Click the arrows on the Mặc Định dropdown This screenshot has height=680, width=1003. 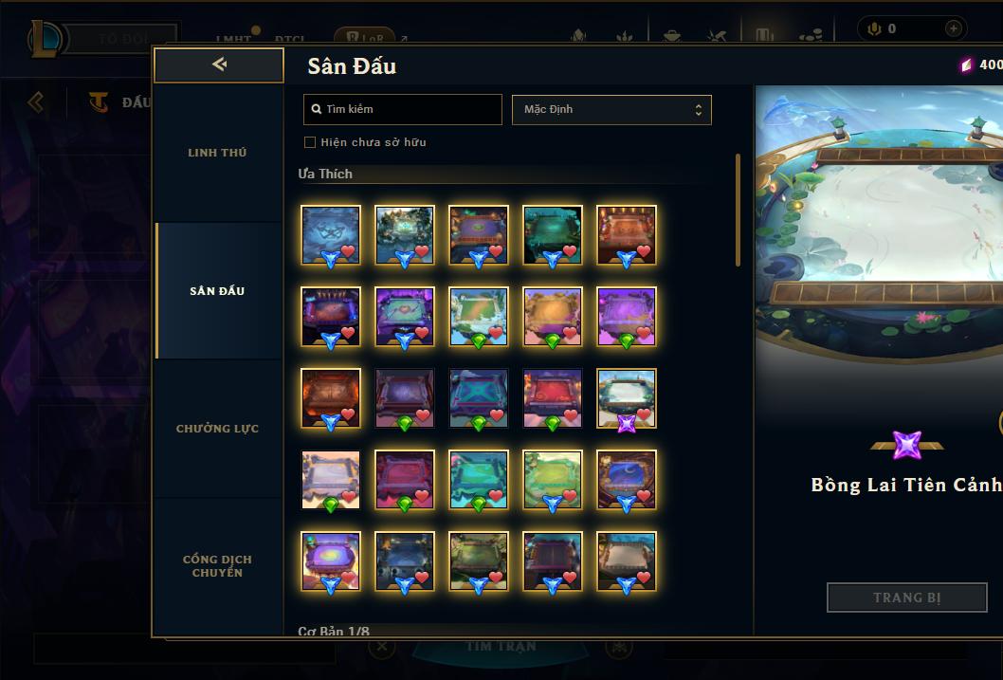pos(699,109)
